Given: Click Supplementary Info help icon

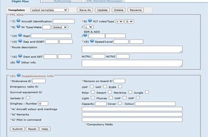Looking at the screenshot, I should (19, 75).
